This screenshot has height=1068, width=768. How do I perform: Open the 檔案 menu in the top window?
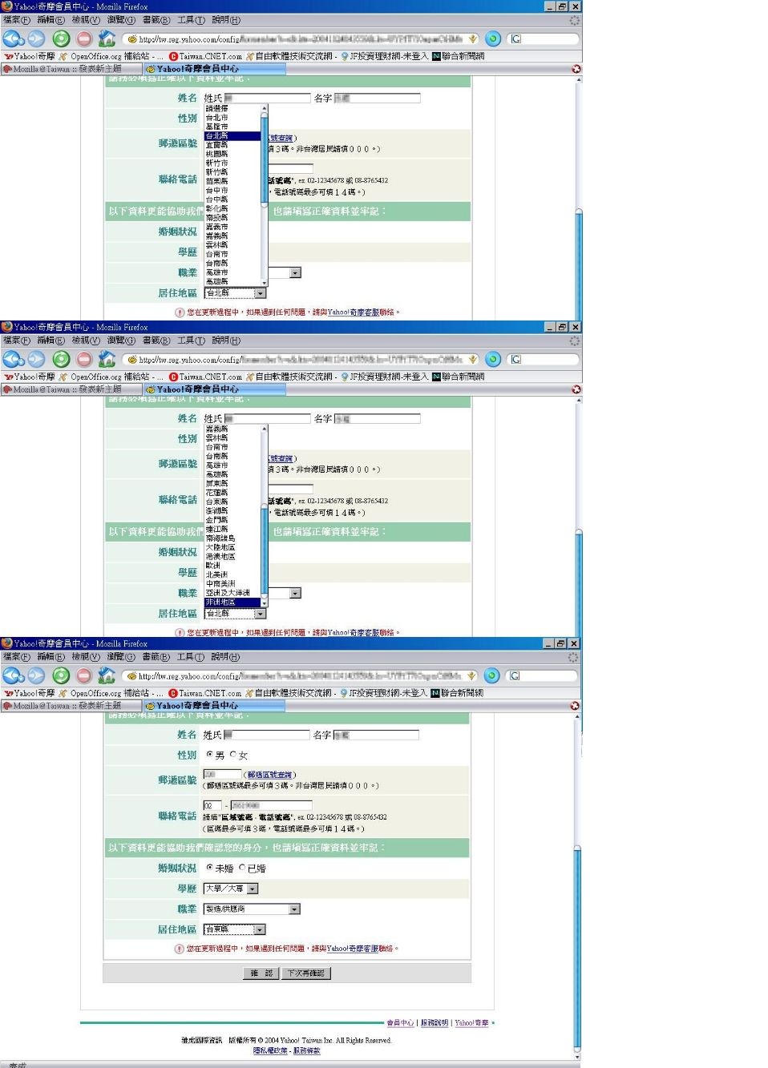point(16,20)
